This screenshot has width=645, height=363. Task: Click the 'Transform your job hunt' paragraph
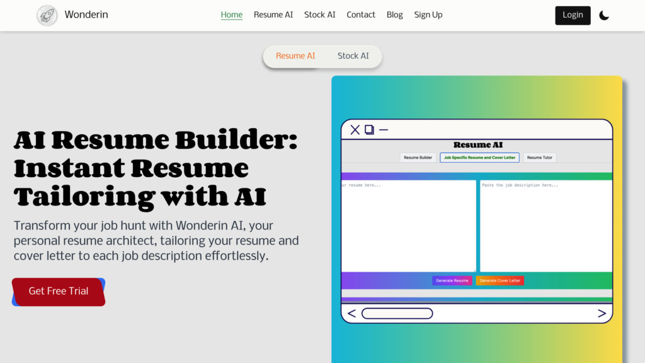(156, 241)
